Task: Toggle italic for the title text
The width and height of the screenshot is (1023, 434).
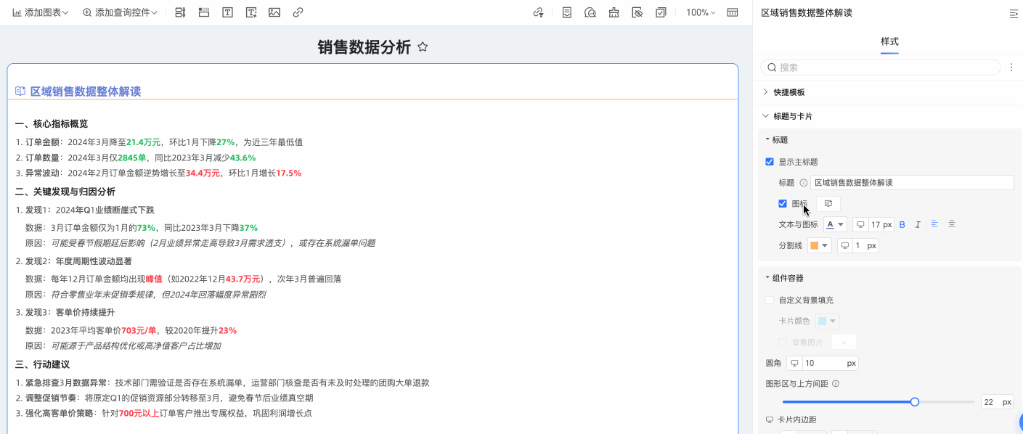Action: 918,225
